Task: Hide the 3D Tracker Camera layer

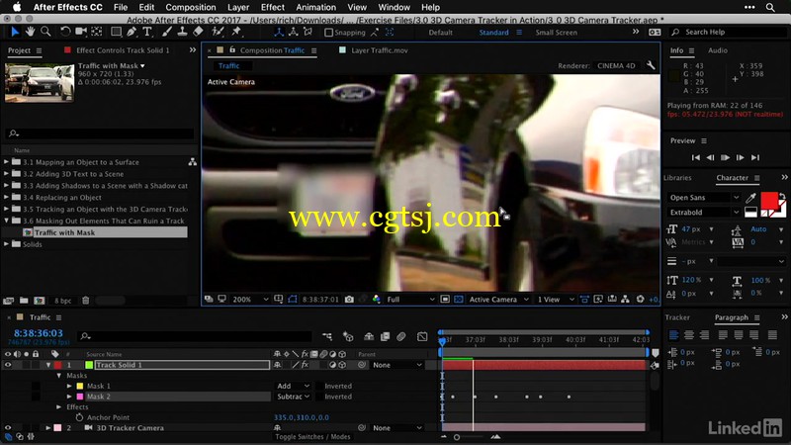Action: (x=8, y=428)
